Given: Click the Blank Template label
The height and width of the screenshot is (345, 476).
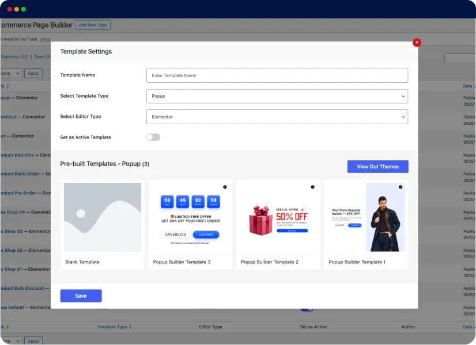Looking at the screenshot, I should 82,262.
